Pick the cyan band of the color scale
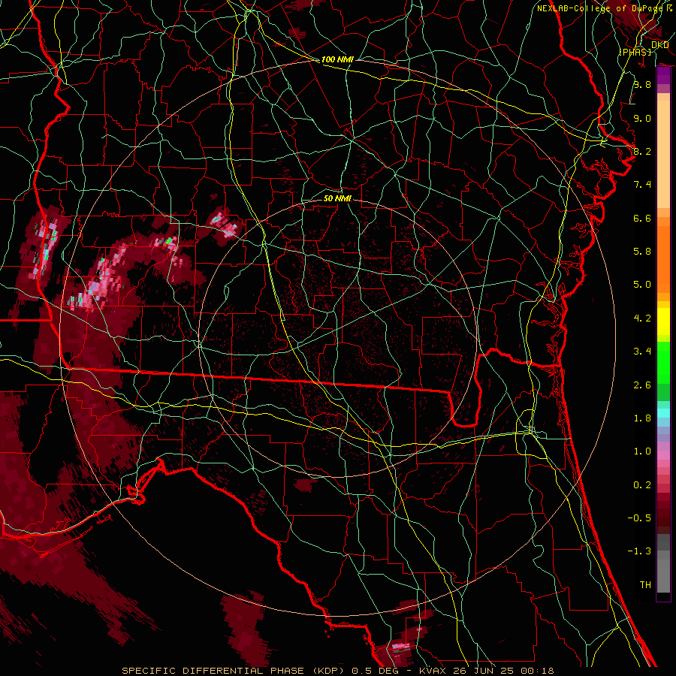The width and height of the screenshot is (676, 676). tap(663, 413)
